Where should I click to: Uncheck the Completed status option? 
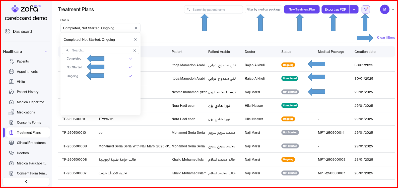(x=74, y=59)
